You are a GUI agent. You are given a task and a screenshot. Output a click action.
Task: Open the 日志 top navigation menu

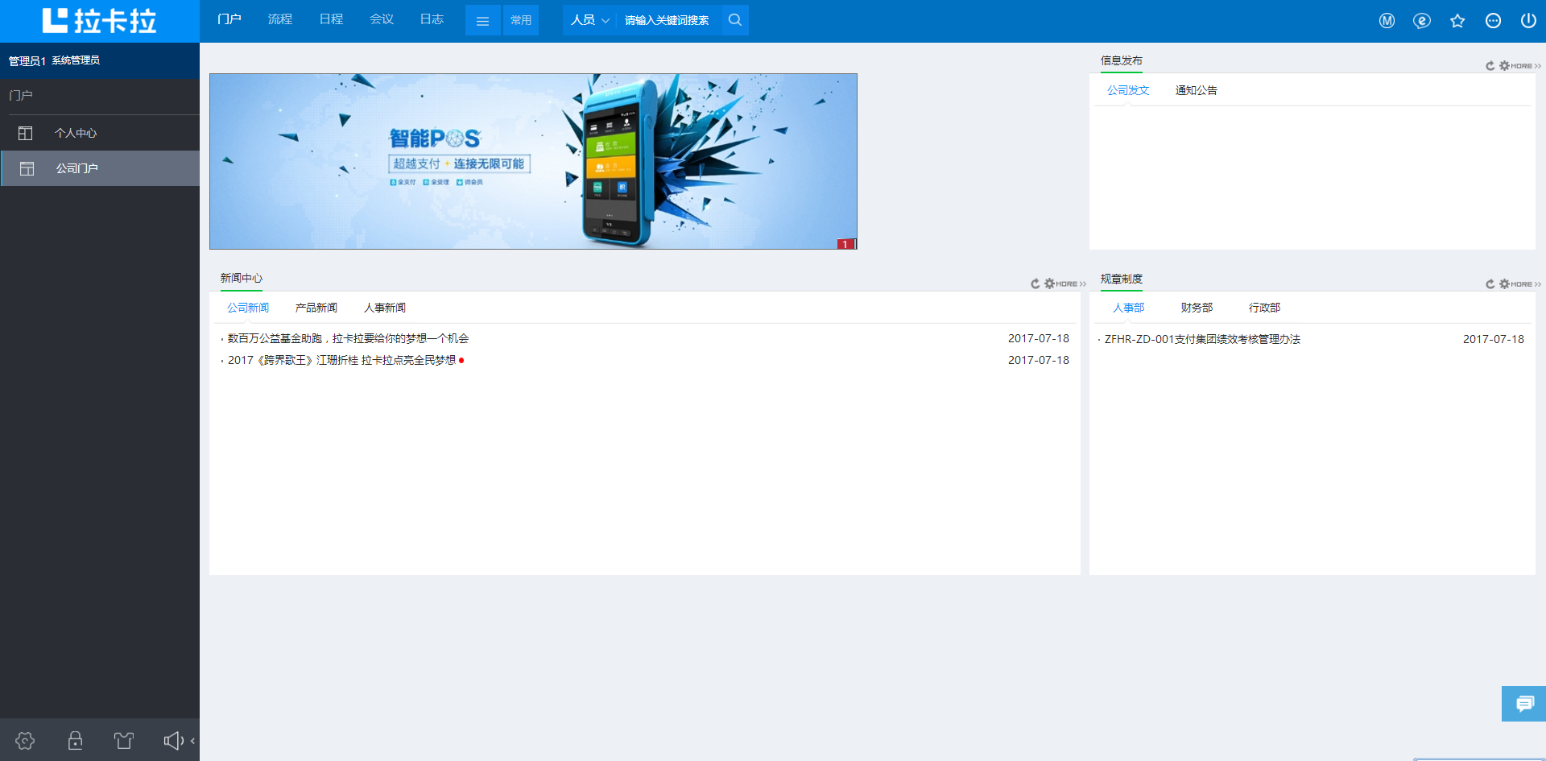point(432,19)
